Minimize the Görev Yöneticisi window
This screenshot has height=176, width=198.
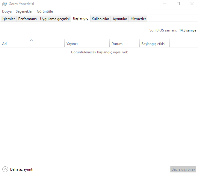[165, 4]
